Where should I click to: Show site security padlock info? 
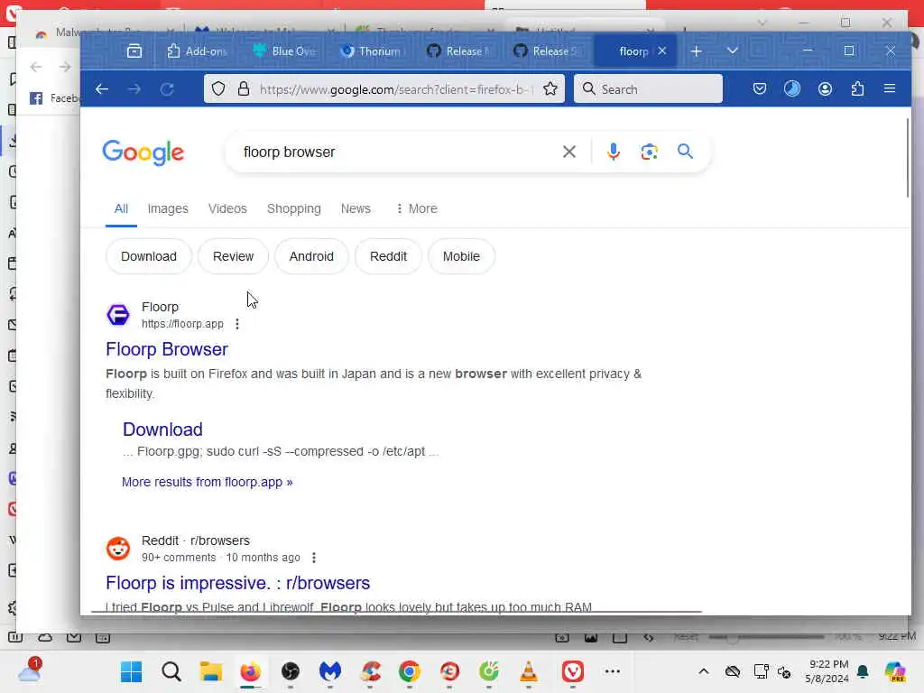pyautogui.click(x=244, y=89)
